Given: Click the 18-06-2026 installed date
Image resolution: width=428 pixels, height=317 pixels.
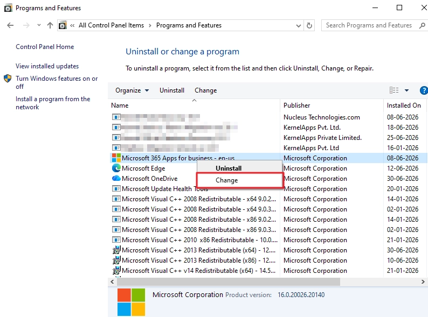Looking at the screenshot, I should tap(403, 128).
